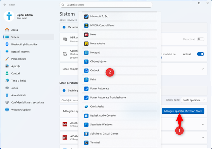The image size is (212, 149).
Task: Select the NVIDIA Control Panel icon
Action: pos(86,25)
